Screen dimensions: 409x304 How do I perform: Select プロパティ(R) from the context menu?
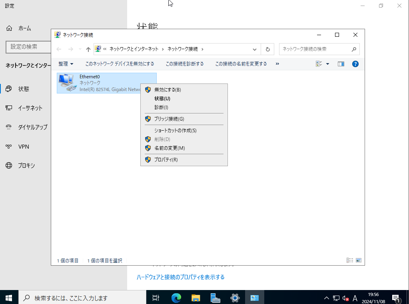pos(166,160)
